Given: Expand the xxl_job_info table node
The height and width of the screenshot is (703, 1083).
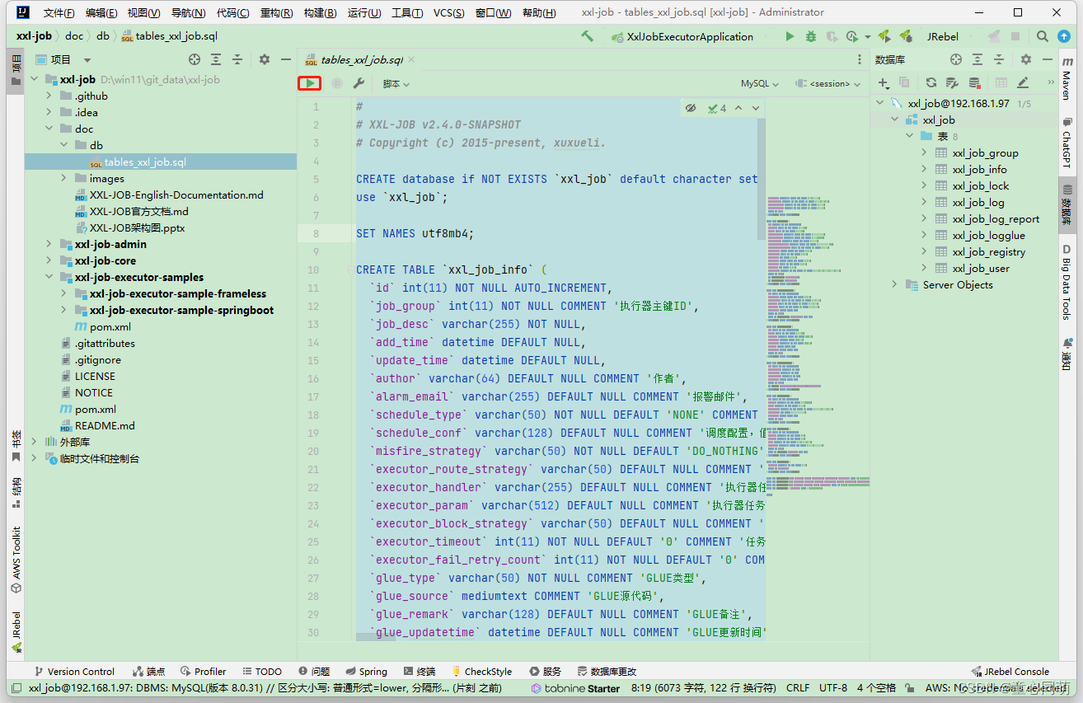Looking at the screenshot, I should (x=925, y=169).
